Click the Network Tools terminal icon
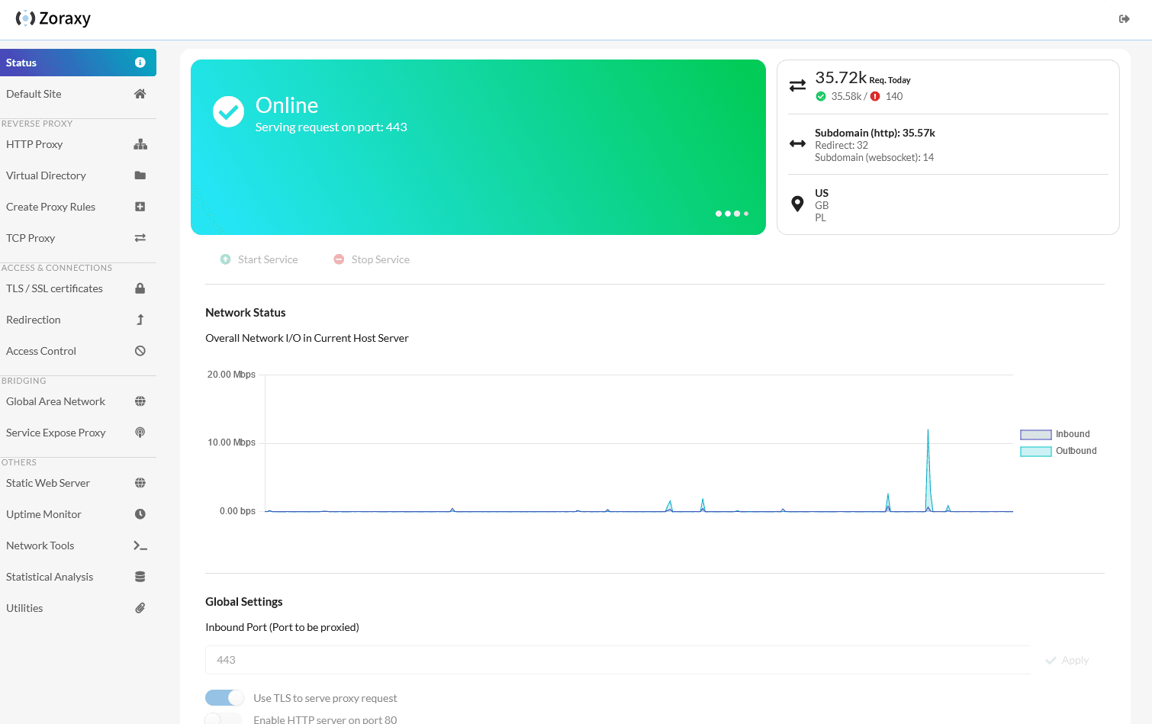The height and width of the screenshot is (724, 1152). [x=140, y=545]
